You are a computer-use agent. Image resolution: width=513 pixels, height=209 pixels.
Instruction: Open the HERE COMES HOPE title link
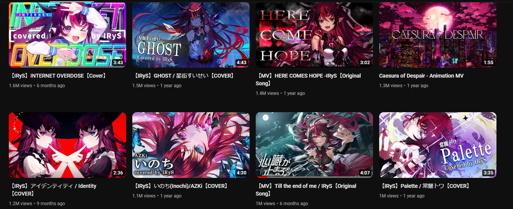[308, 80]
